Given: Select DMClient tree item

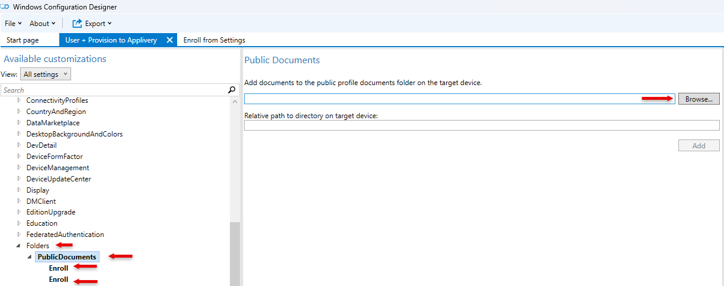Looking at the screenshot, I should click(x=41, y=201).
